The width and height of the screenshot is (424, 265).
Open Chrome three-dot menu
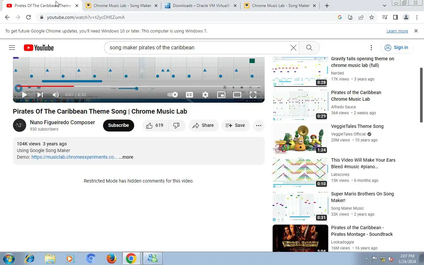click(416, 17)
